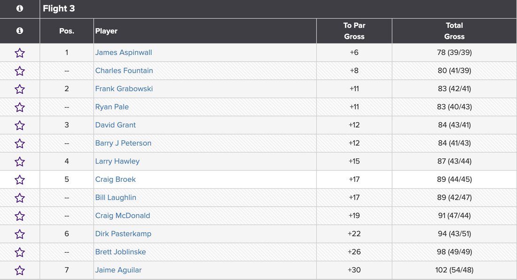Image resolution: width=517 pixels, height=280 pixels.
Task: Click the star beside Jaime Aguilar
Action: pos(20,270)
